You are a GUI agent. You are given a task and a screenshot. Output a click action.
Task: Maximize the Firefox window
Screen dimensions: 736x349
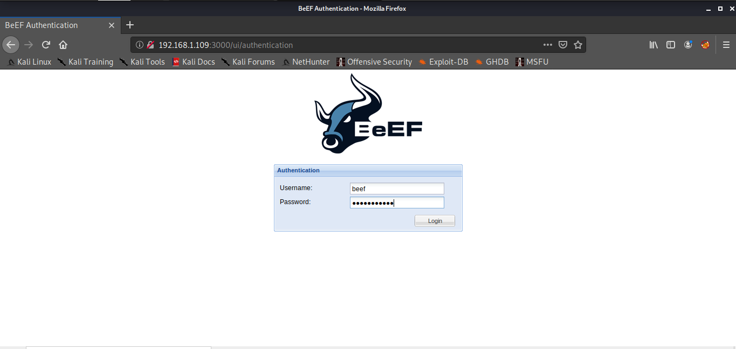(720, 9)
